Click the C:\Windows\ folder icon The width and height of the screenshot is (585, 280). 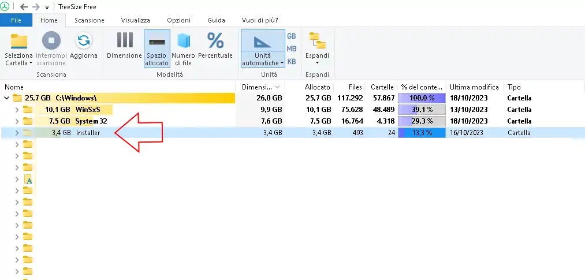pos(17,98)
